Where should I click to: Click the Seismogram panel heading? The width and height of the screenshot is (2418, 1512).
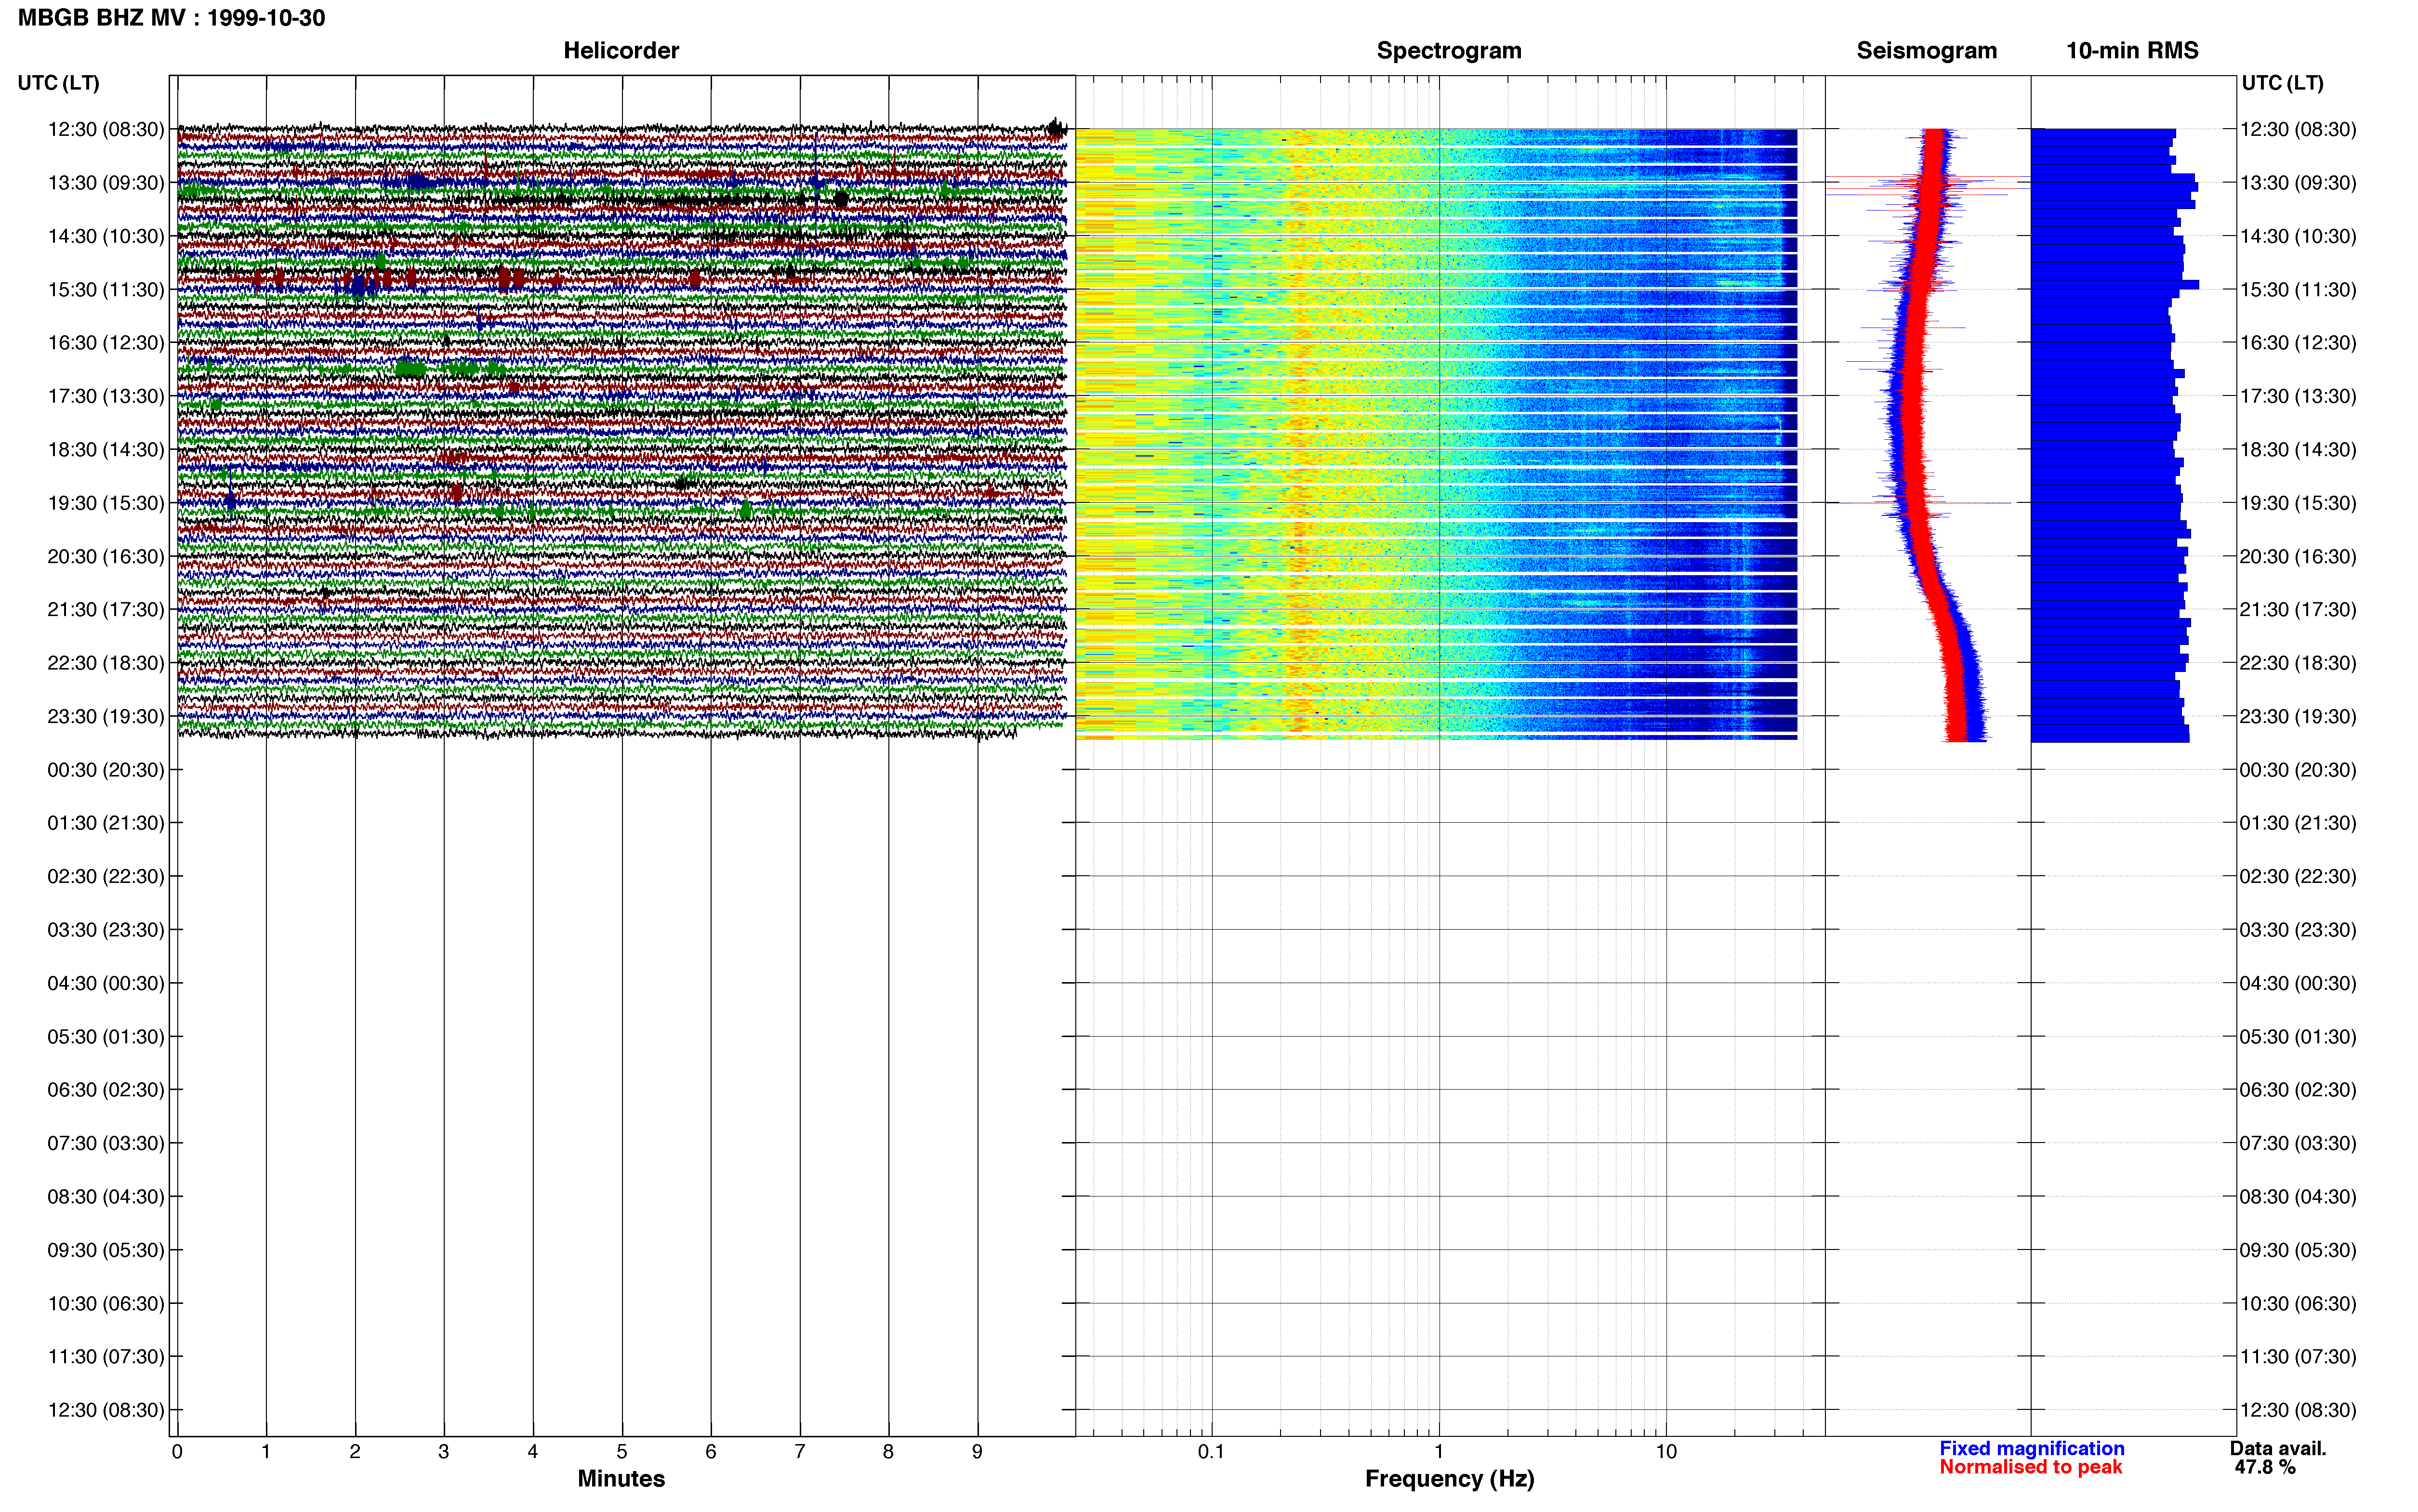1926,50
